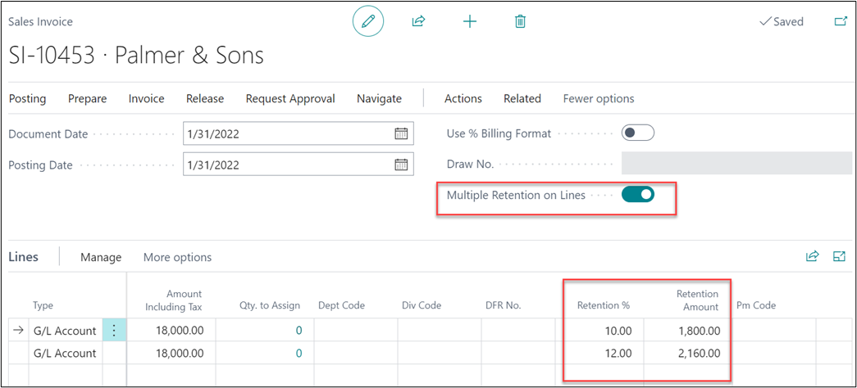Open Document Date calendar picker
Screen dimensions: 857x388
[401, 133]
